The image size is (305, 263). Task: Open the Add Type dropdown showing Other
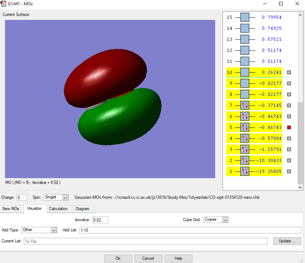coord(39,230)
